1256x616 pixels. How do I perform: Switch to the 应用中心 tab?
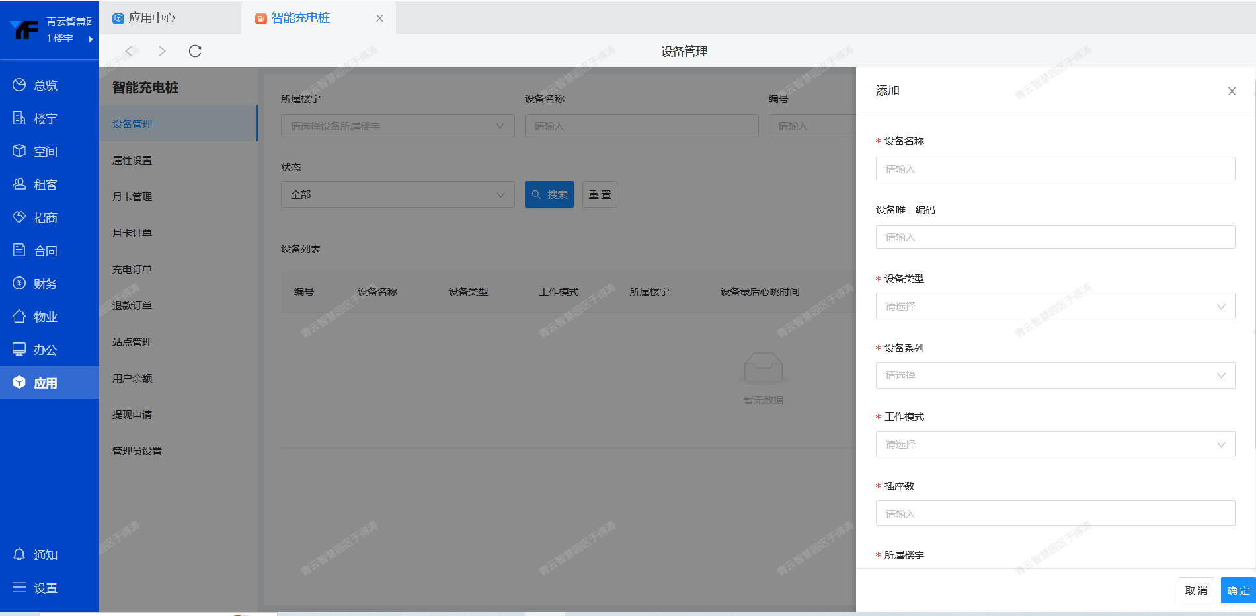click(x=152, y=18)
